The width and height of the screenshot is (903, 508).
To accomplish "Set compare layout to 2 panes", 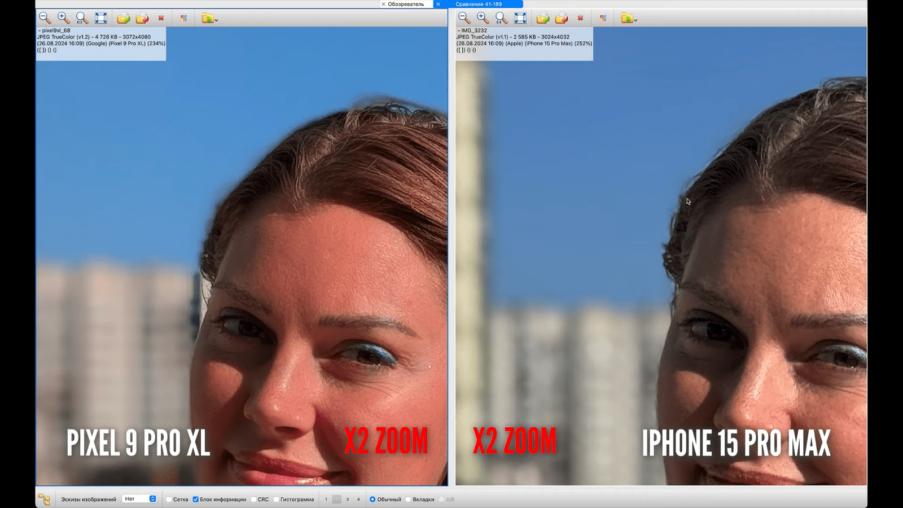I will [x=336, y=500].
